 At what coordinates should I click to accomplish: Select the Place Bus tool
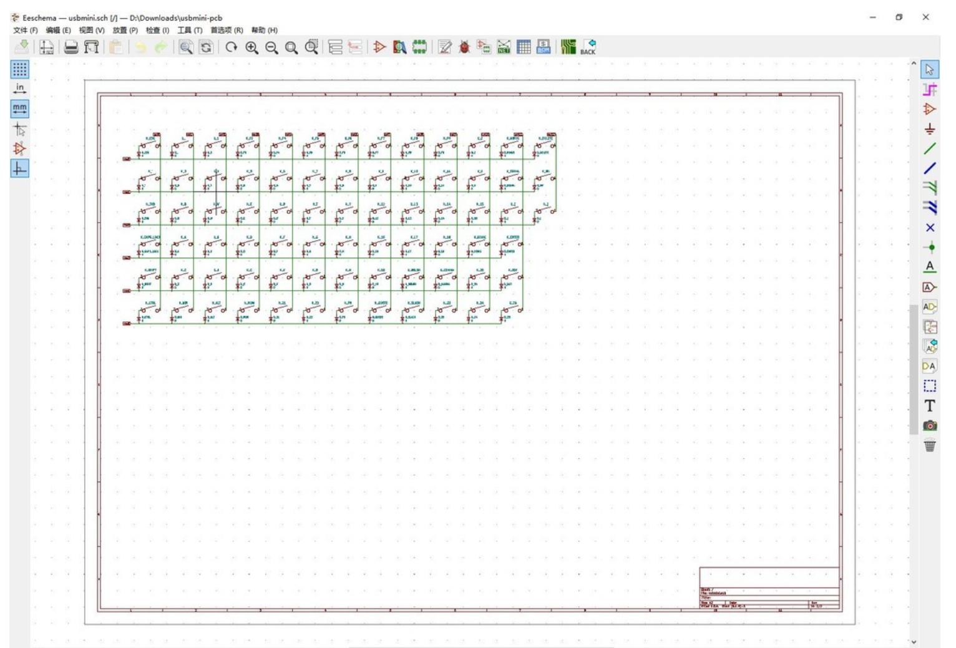[x=930, y=166]
